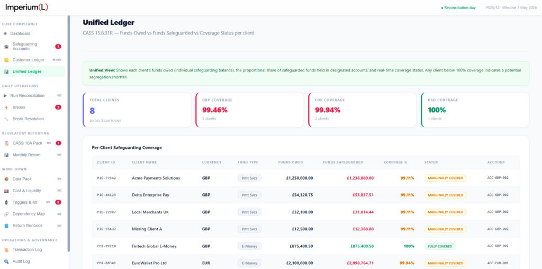Click the Data Pack box icon
This screenshot has height=269, width=542.
coord(6,179)
